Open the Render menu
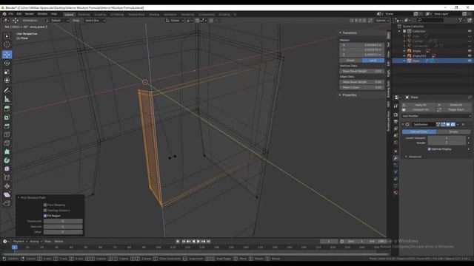This screenshot has width=474, height=266. pyautogui.click(x=30, y=14)
